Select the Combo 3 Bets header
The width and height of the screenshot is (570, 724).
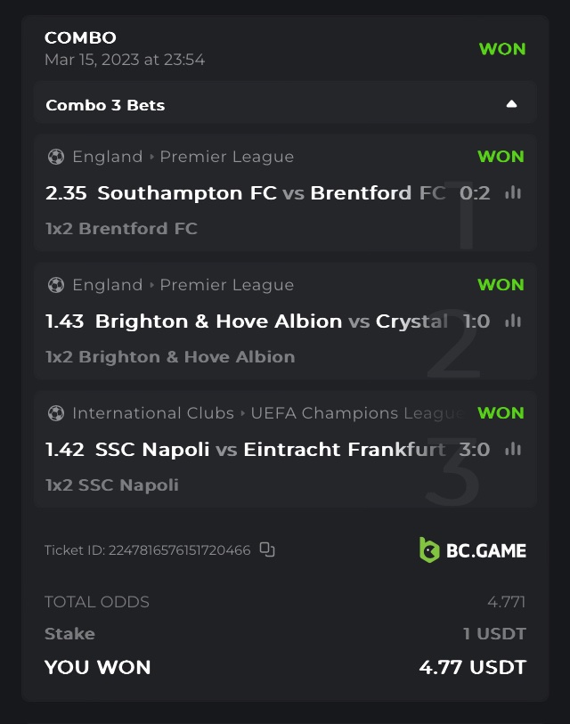tap(106, 105)
